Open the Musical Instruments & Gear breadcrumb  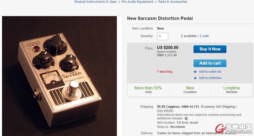point(95,2)
